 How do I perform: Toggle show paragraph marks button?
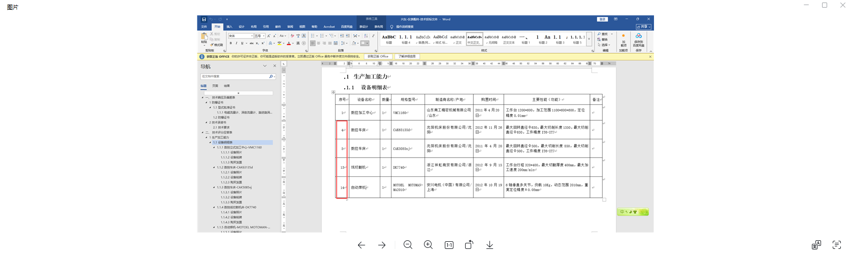point(373,36)
